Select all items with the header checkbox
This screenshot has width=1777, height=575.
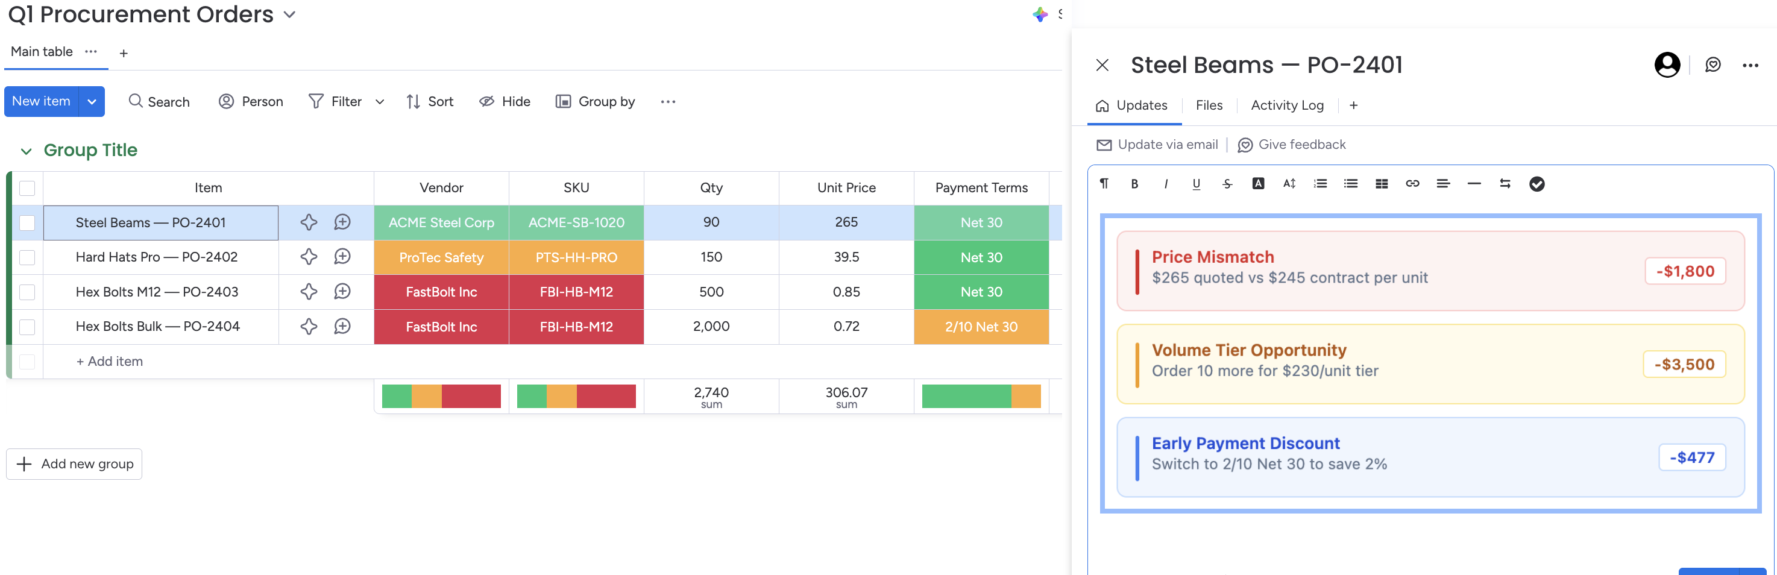pyautogui.click(x=27, y=187)
